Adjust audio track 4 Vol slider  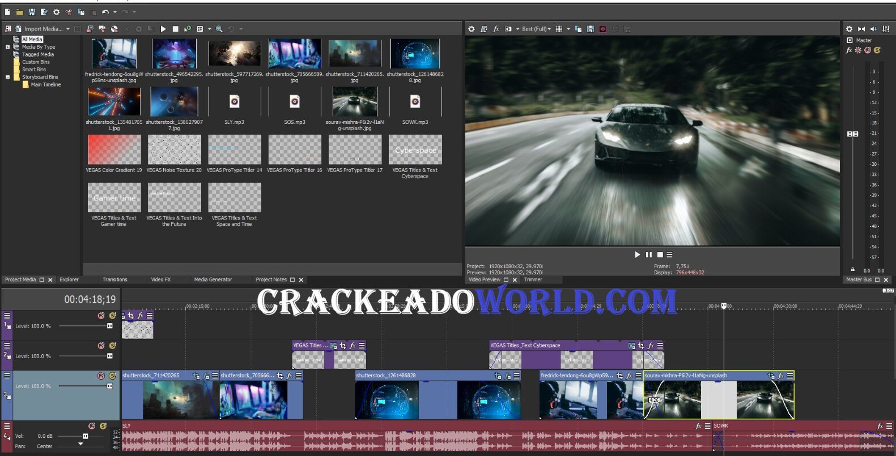[85, 436]
